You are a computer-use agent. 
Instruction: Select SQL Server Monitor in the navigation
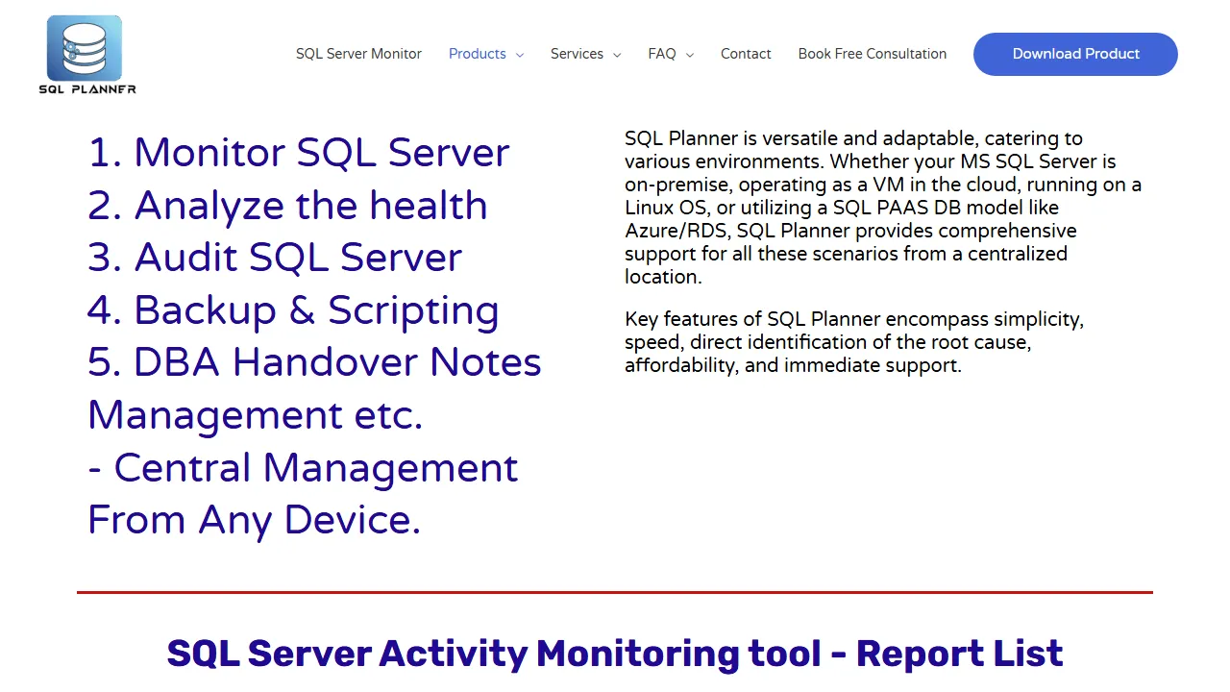click(x=358, y=54)
